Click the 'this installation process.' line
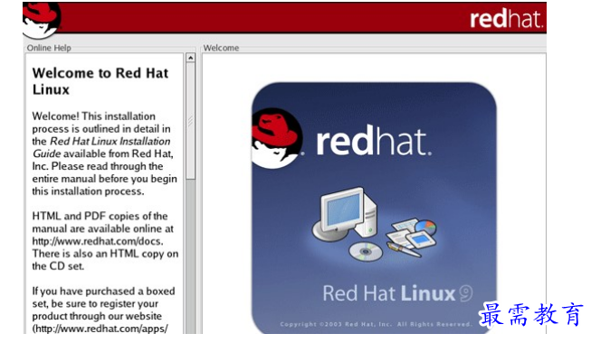Screen dimensions: 591x343 [88, 191]
